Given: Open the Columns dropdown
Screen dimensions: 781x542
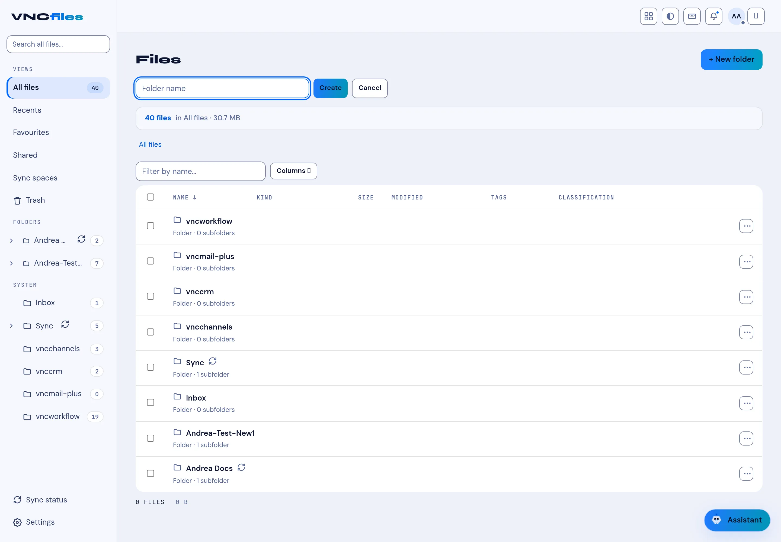Looking at the screenshot, I should tap(294, 171).
